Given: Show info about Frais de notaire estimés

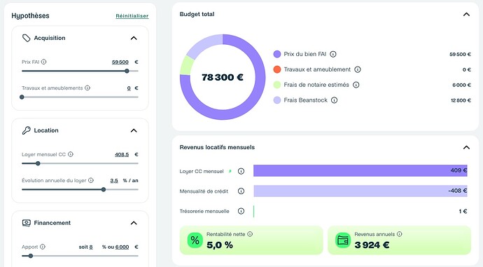Looking at the screenshot, I should click(x=356, y=85).
